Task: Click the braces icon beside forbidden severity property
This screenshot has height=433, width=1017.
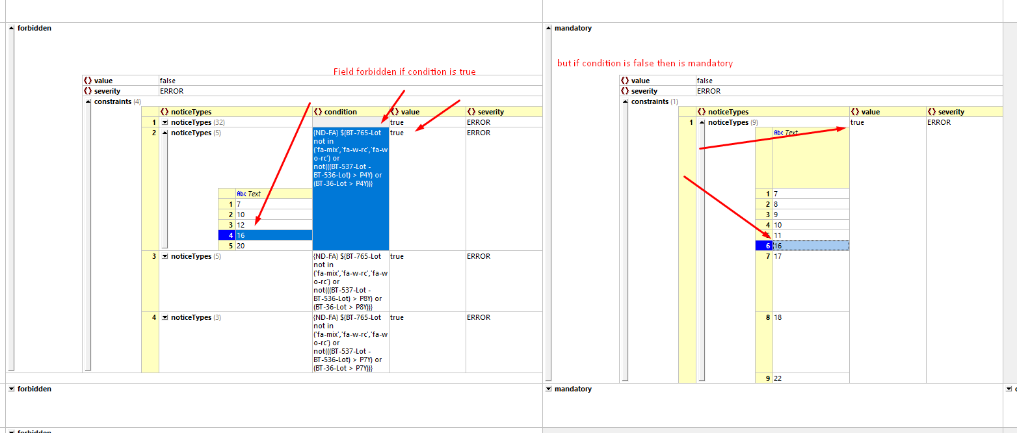Action: tap(88, 91)
